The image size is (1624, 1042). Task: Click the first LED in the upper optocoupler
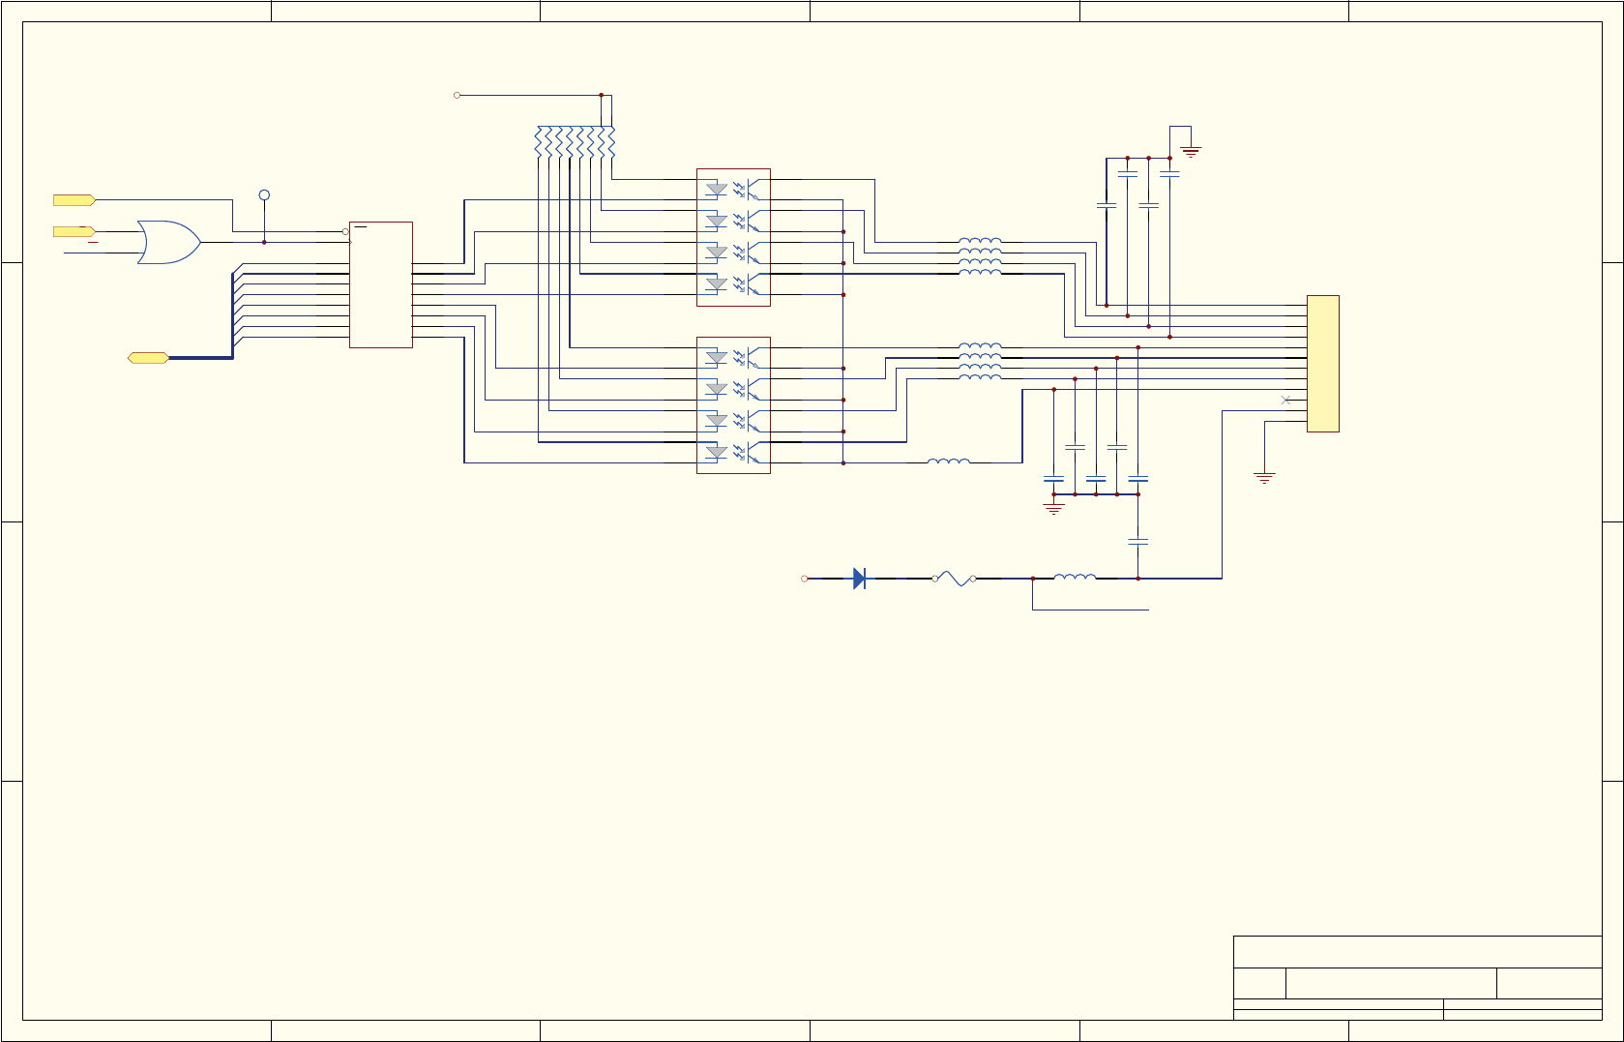pos(717,190)
